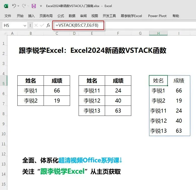Open the 页面布局 tab

[x=46, y=16]
